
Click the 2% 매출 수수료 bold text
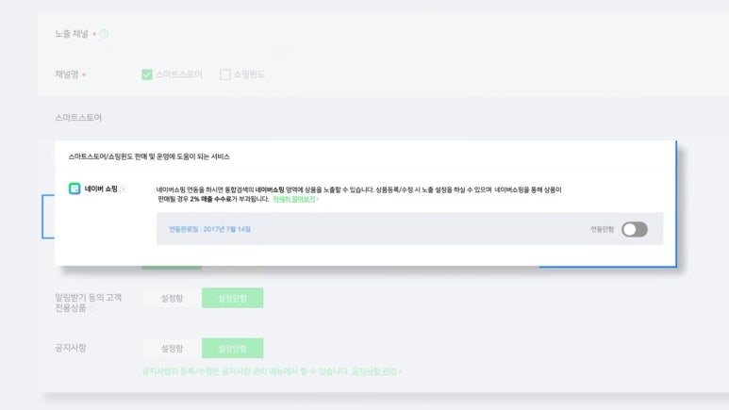pos(210,199)
